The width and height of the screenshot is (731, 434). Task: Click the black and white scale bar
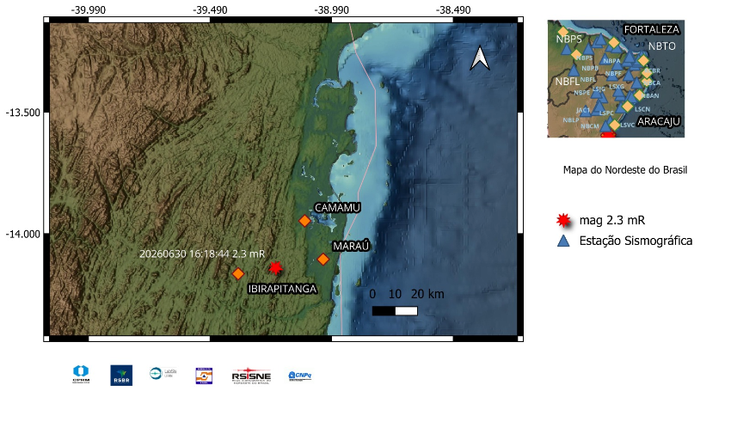click(395, 310)
